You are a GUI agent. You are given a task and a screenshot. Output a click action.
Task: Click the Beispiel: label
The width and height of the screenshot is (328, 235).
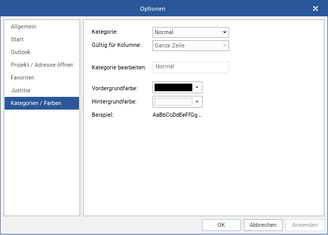coord(103,115)
